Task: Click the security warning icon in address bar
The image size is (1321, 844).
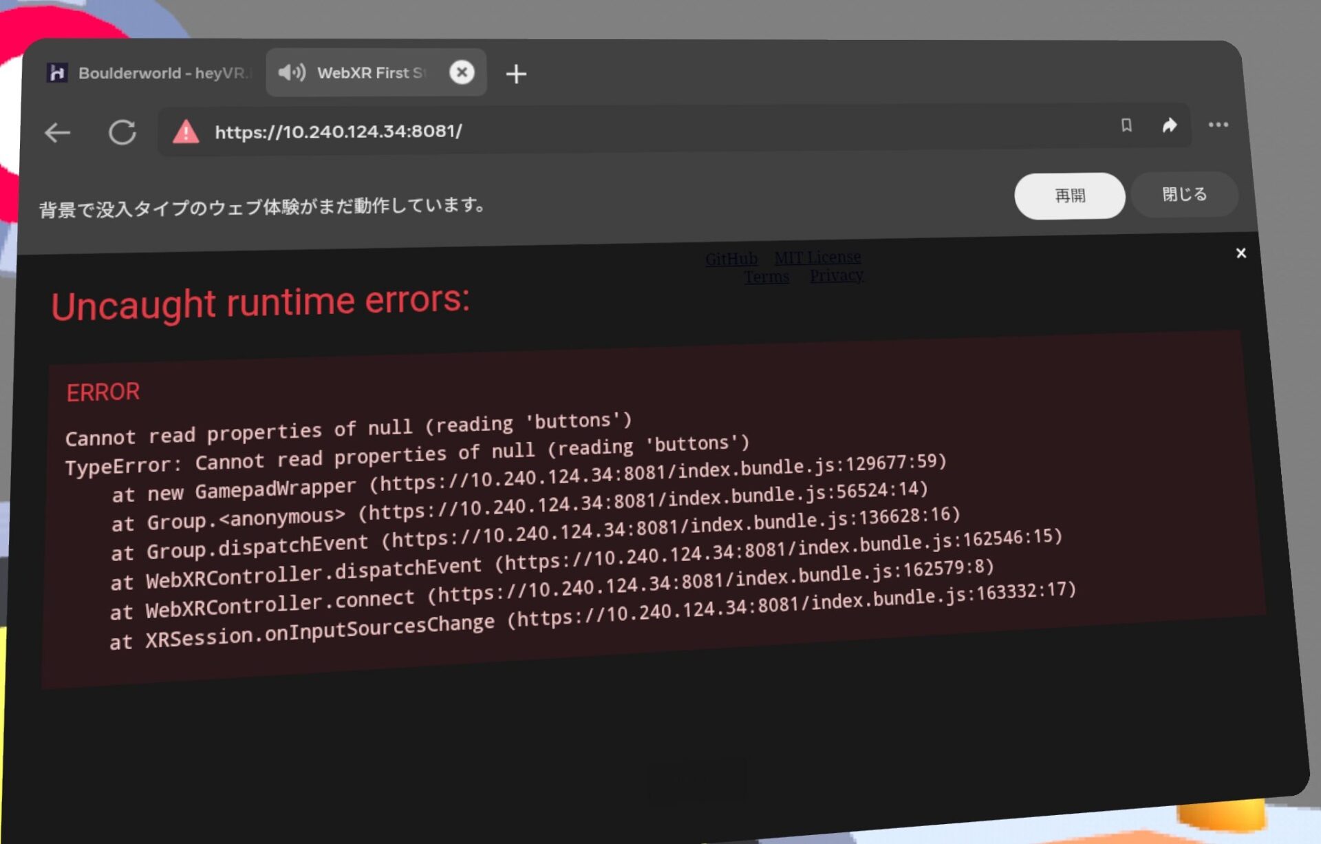Action: (x=186, y=131)
